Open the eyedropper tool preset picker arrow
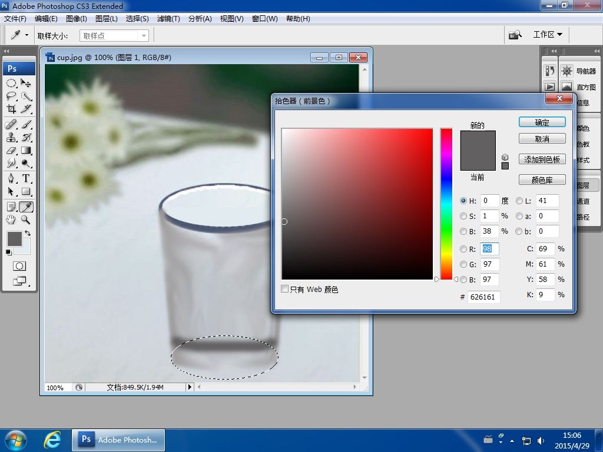This screenshot has height=452, width=603. click(26, 35)
